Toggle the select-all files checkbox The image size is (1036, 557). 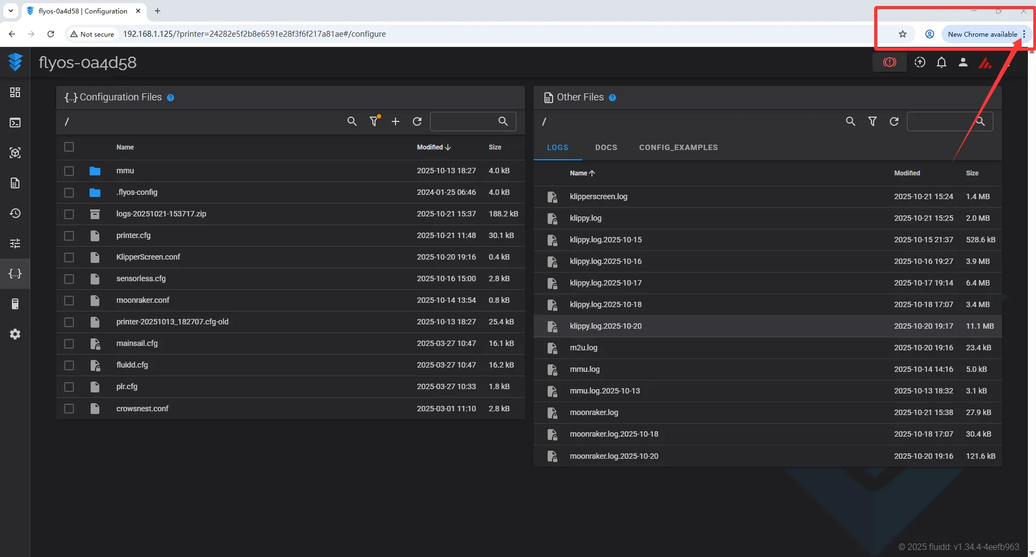coord(69,147)
